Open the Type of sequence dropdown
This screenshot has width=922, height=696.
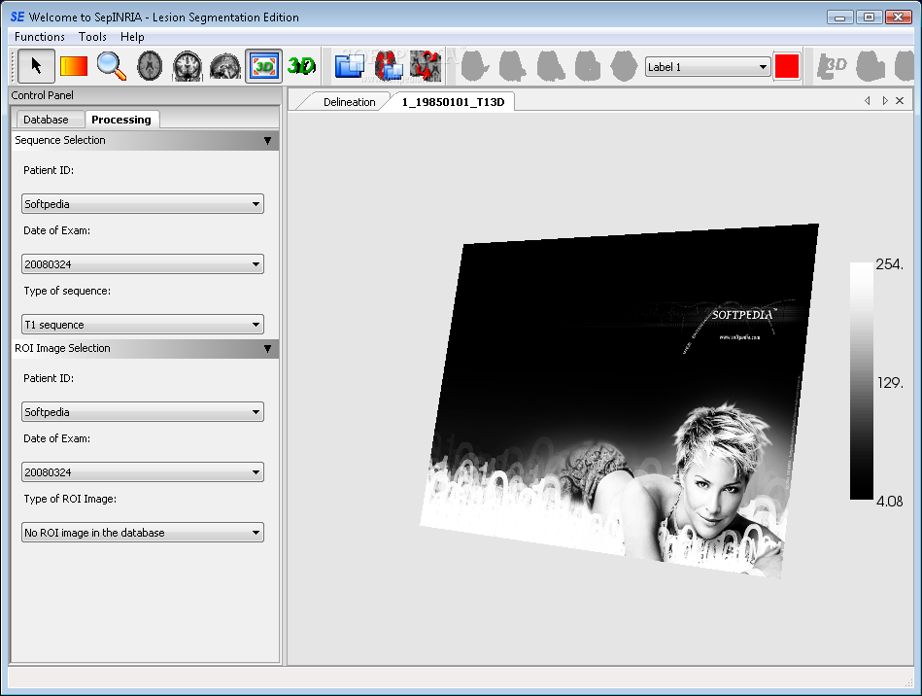click(143, 325)
